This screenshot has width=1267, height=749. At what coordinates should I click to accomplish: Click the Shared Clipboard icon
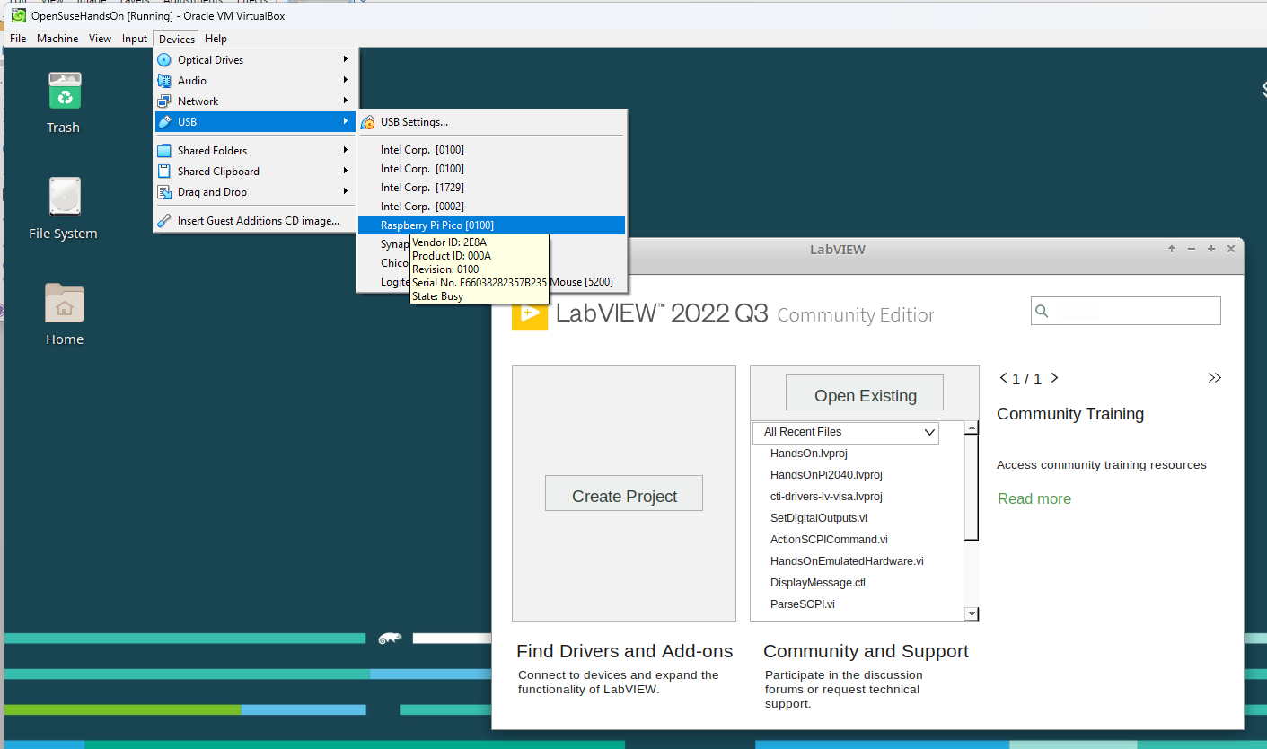163,172
